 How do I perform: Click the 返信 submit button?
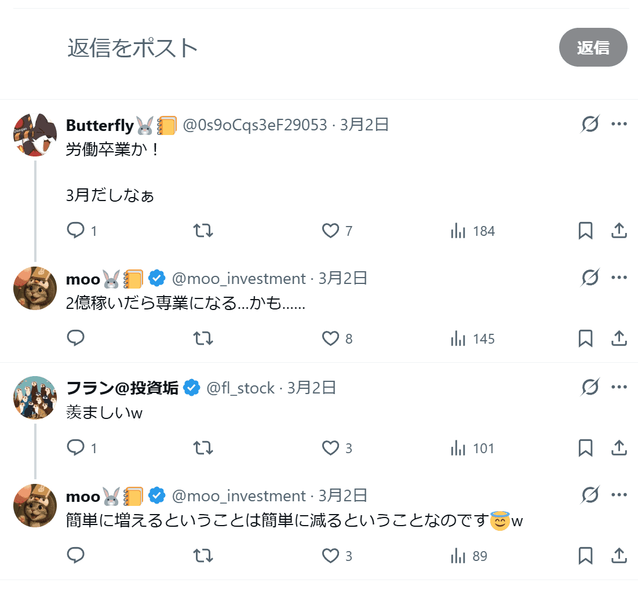[593, 48]
